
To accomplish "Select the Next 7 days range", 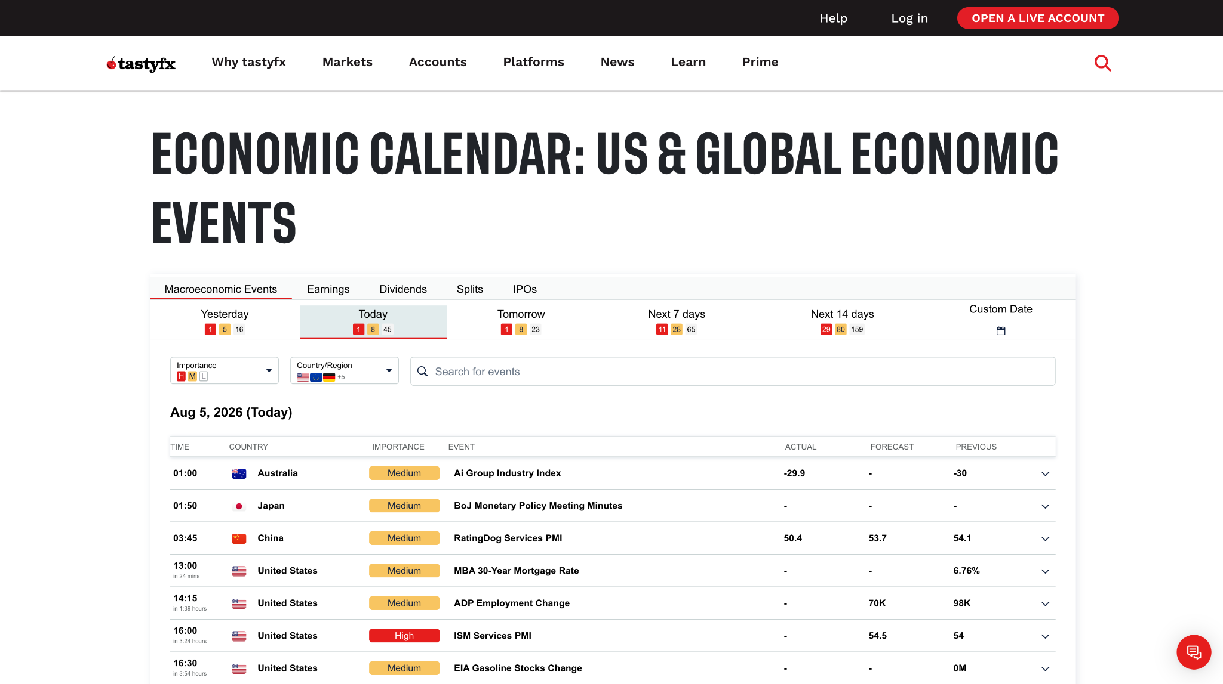I will click(x=677, y=321).
